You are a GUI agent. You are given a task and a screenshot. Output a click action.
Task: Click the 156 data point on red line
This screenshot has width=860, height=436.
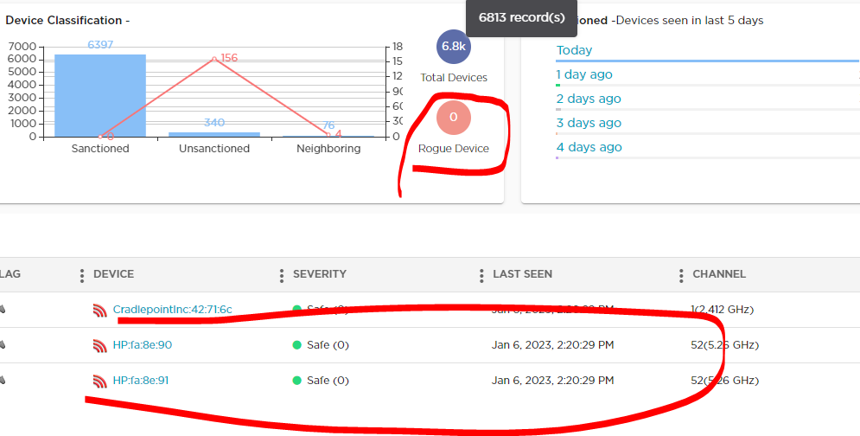point(214,59)
